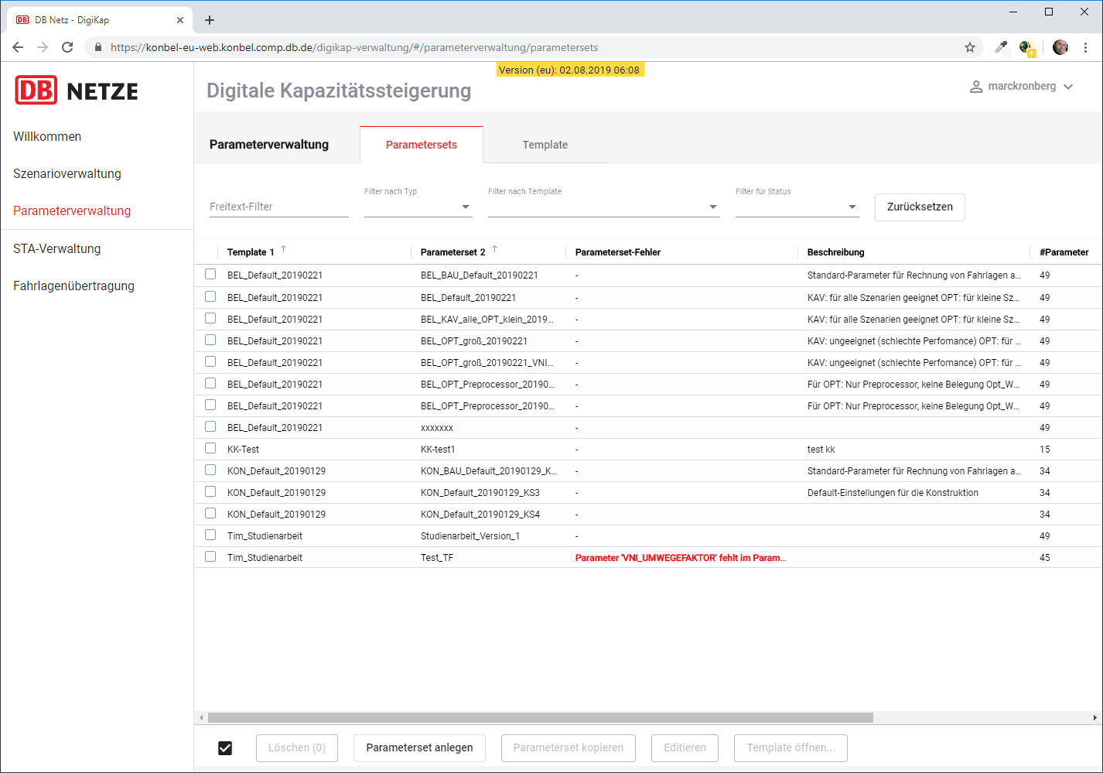
Task: Open a new browser tab
Action: tap(210, 20)
